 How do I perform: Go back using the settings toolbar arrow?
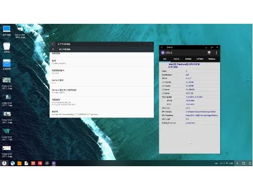click(54, 49)
